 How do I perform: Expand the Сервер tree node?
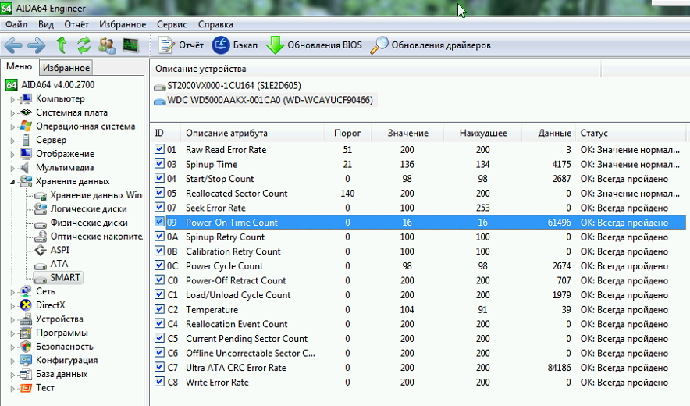[12, 141]
